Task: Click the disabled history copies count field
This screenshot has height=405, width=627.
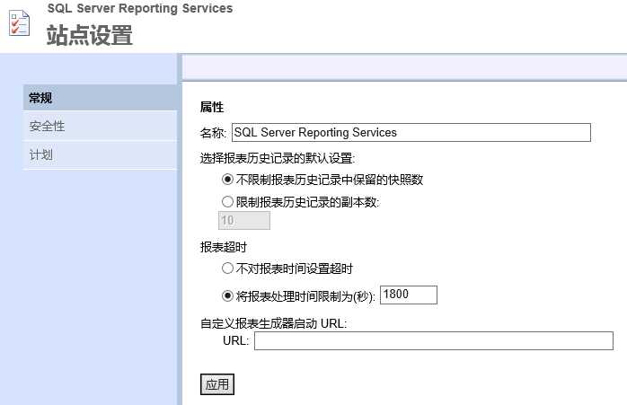Action: click(x=244, y=220)
